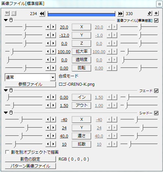Jump to the object start frame (rewind icon)

[x=42, y=14]
